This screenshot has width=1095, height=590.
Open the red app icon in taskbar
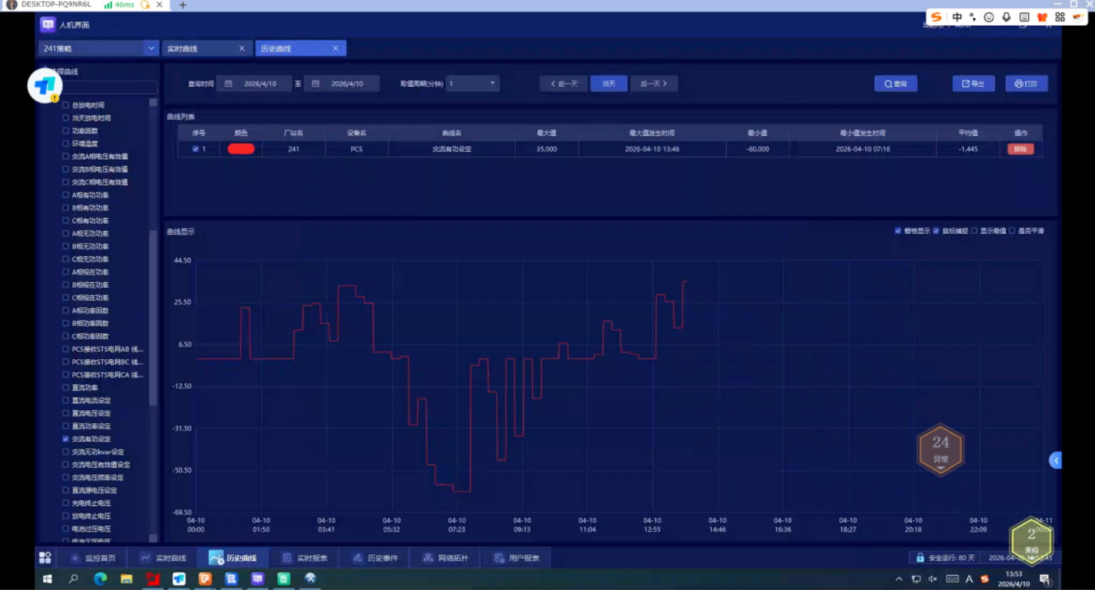[x=152, y=579]
